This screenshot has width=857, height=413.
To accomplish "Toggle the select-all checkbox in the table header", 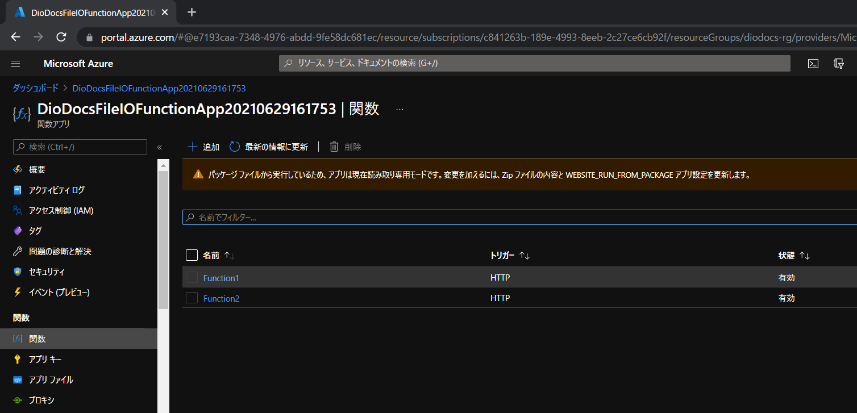I will point(192,255).
